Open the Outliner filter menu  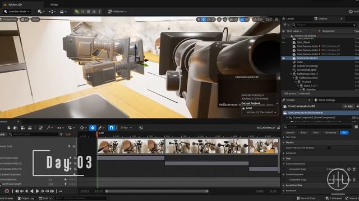coord(286,25)
